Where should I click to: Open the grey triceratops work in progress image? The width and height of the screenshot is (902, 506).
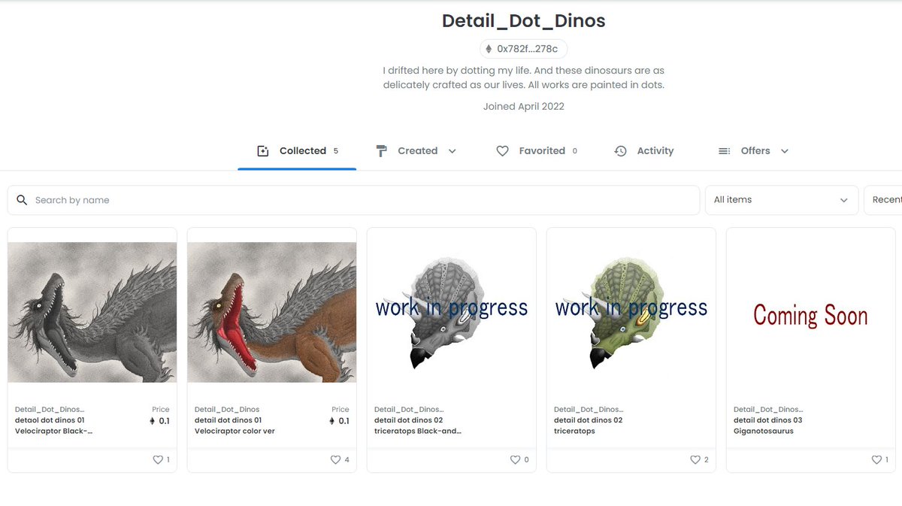click(x=451, y=312)
